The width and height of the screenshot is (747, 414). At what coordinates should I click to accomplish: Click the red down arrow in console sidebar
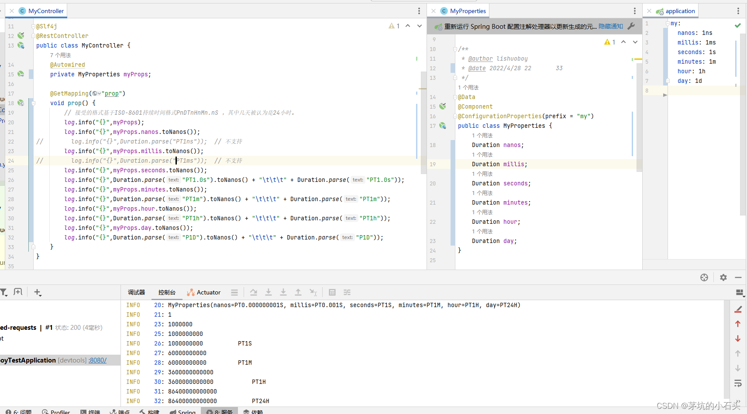(738, 339)
